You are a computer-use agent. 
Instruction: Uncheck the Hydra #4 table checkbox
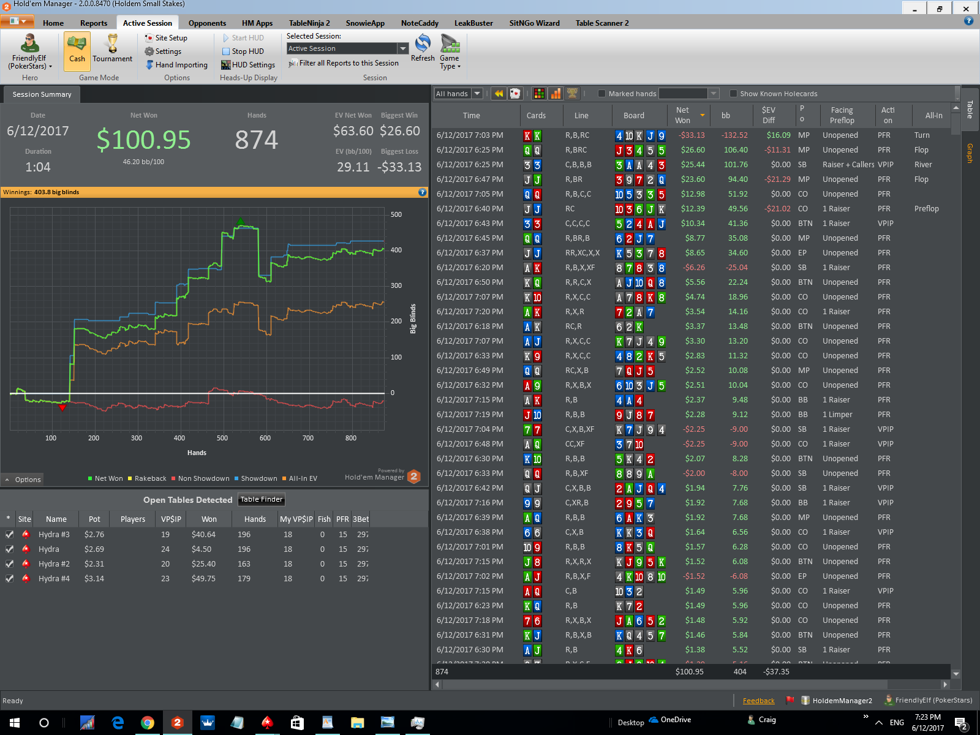(9, 579)
